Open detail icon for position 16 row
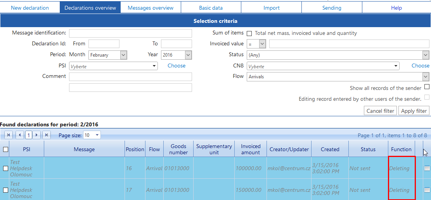The width and height of the screenshot is (431, 200). (x=427, y=168)
